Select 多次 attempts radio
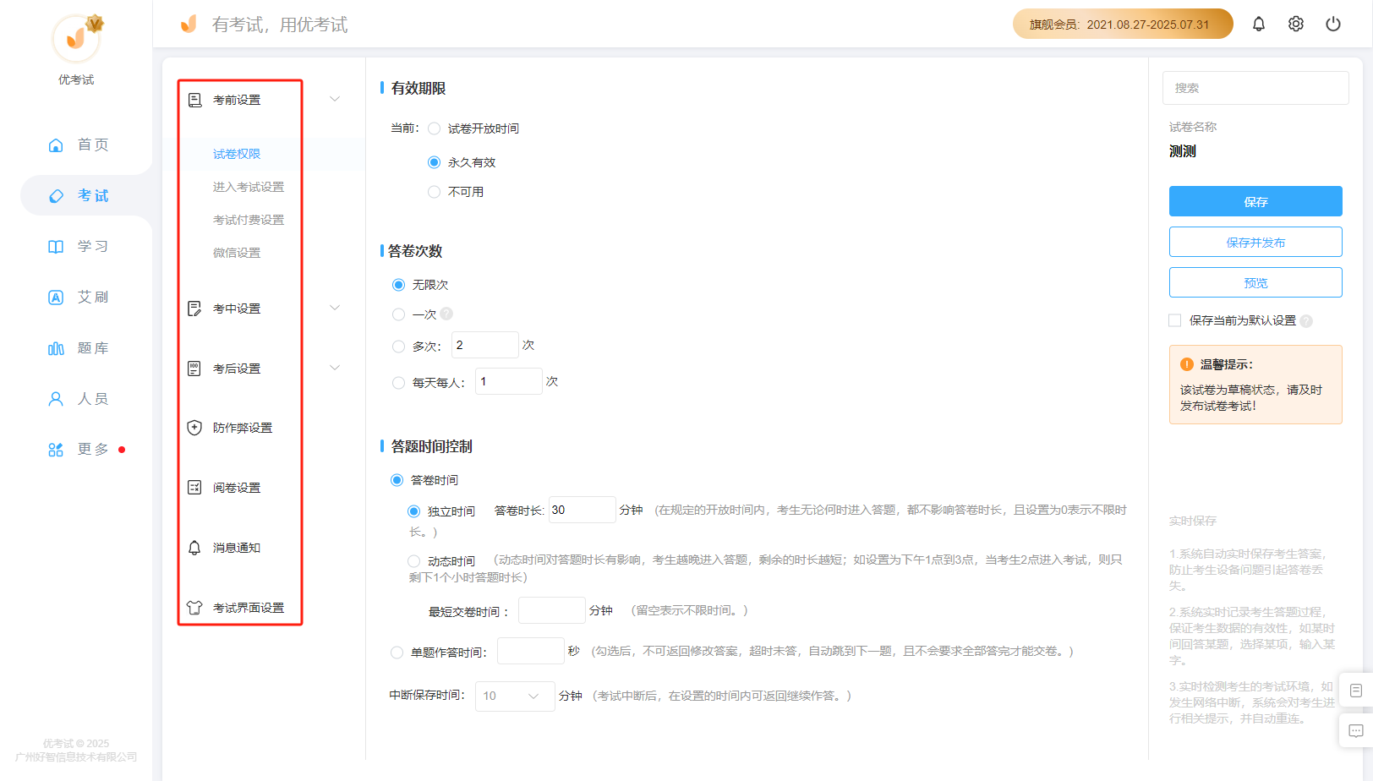Screen dimensions: 1373x781 coord(398,347)
